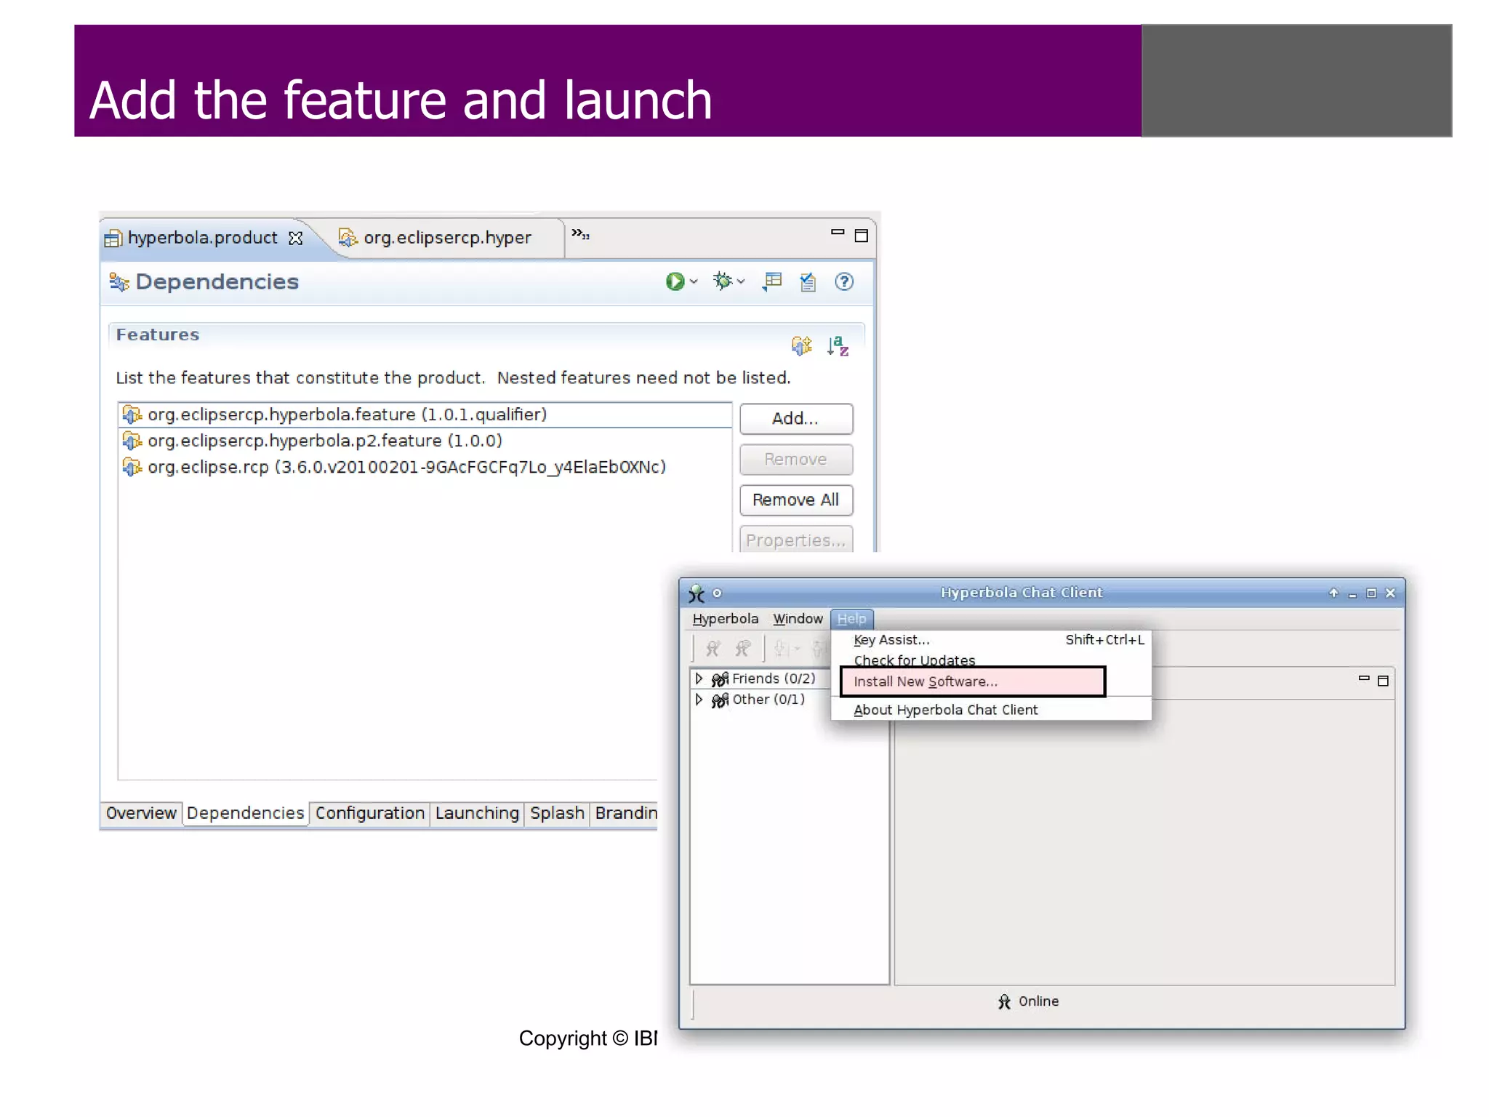The image size is (1489, 1117).
Task: Click the Online status icon in status bar
Action: (1004, 1002)
